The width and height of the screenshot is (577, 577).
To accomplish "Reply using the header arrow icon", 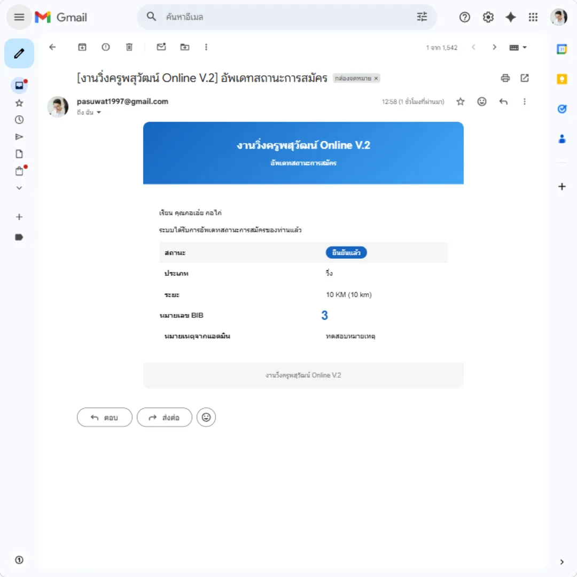I will click(x=503, y=102).
